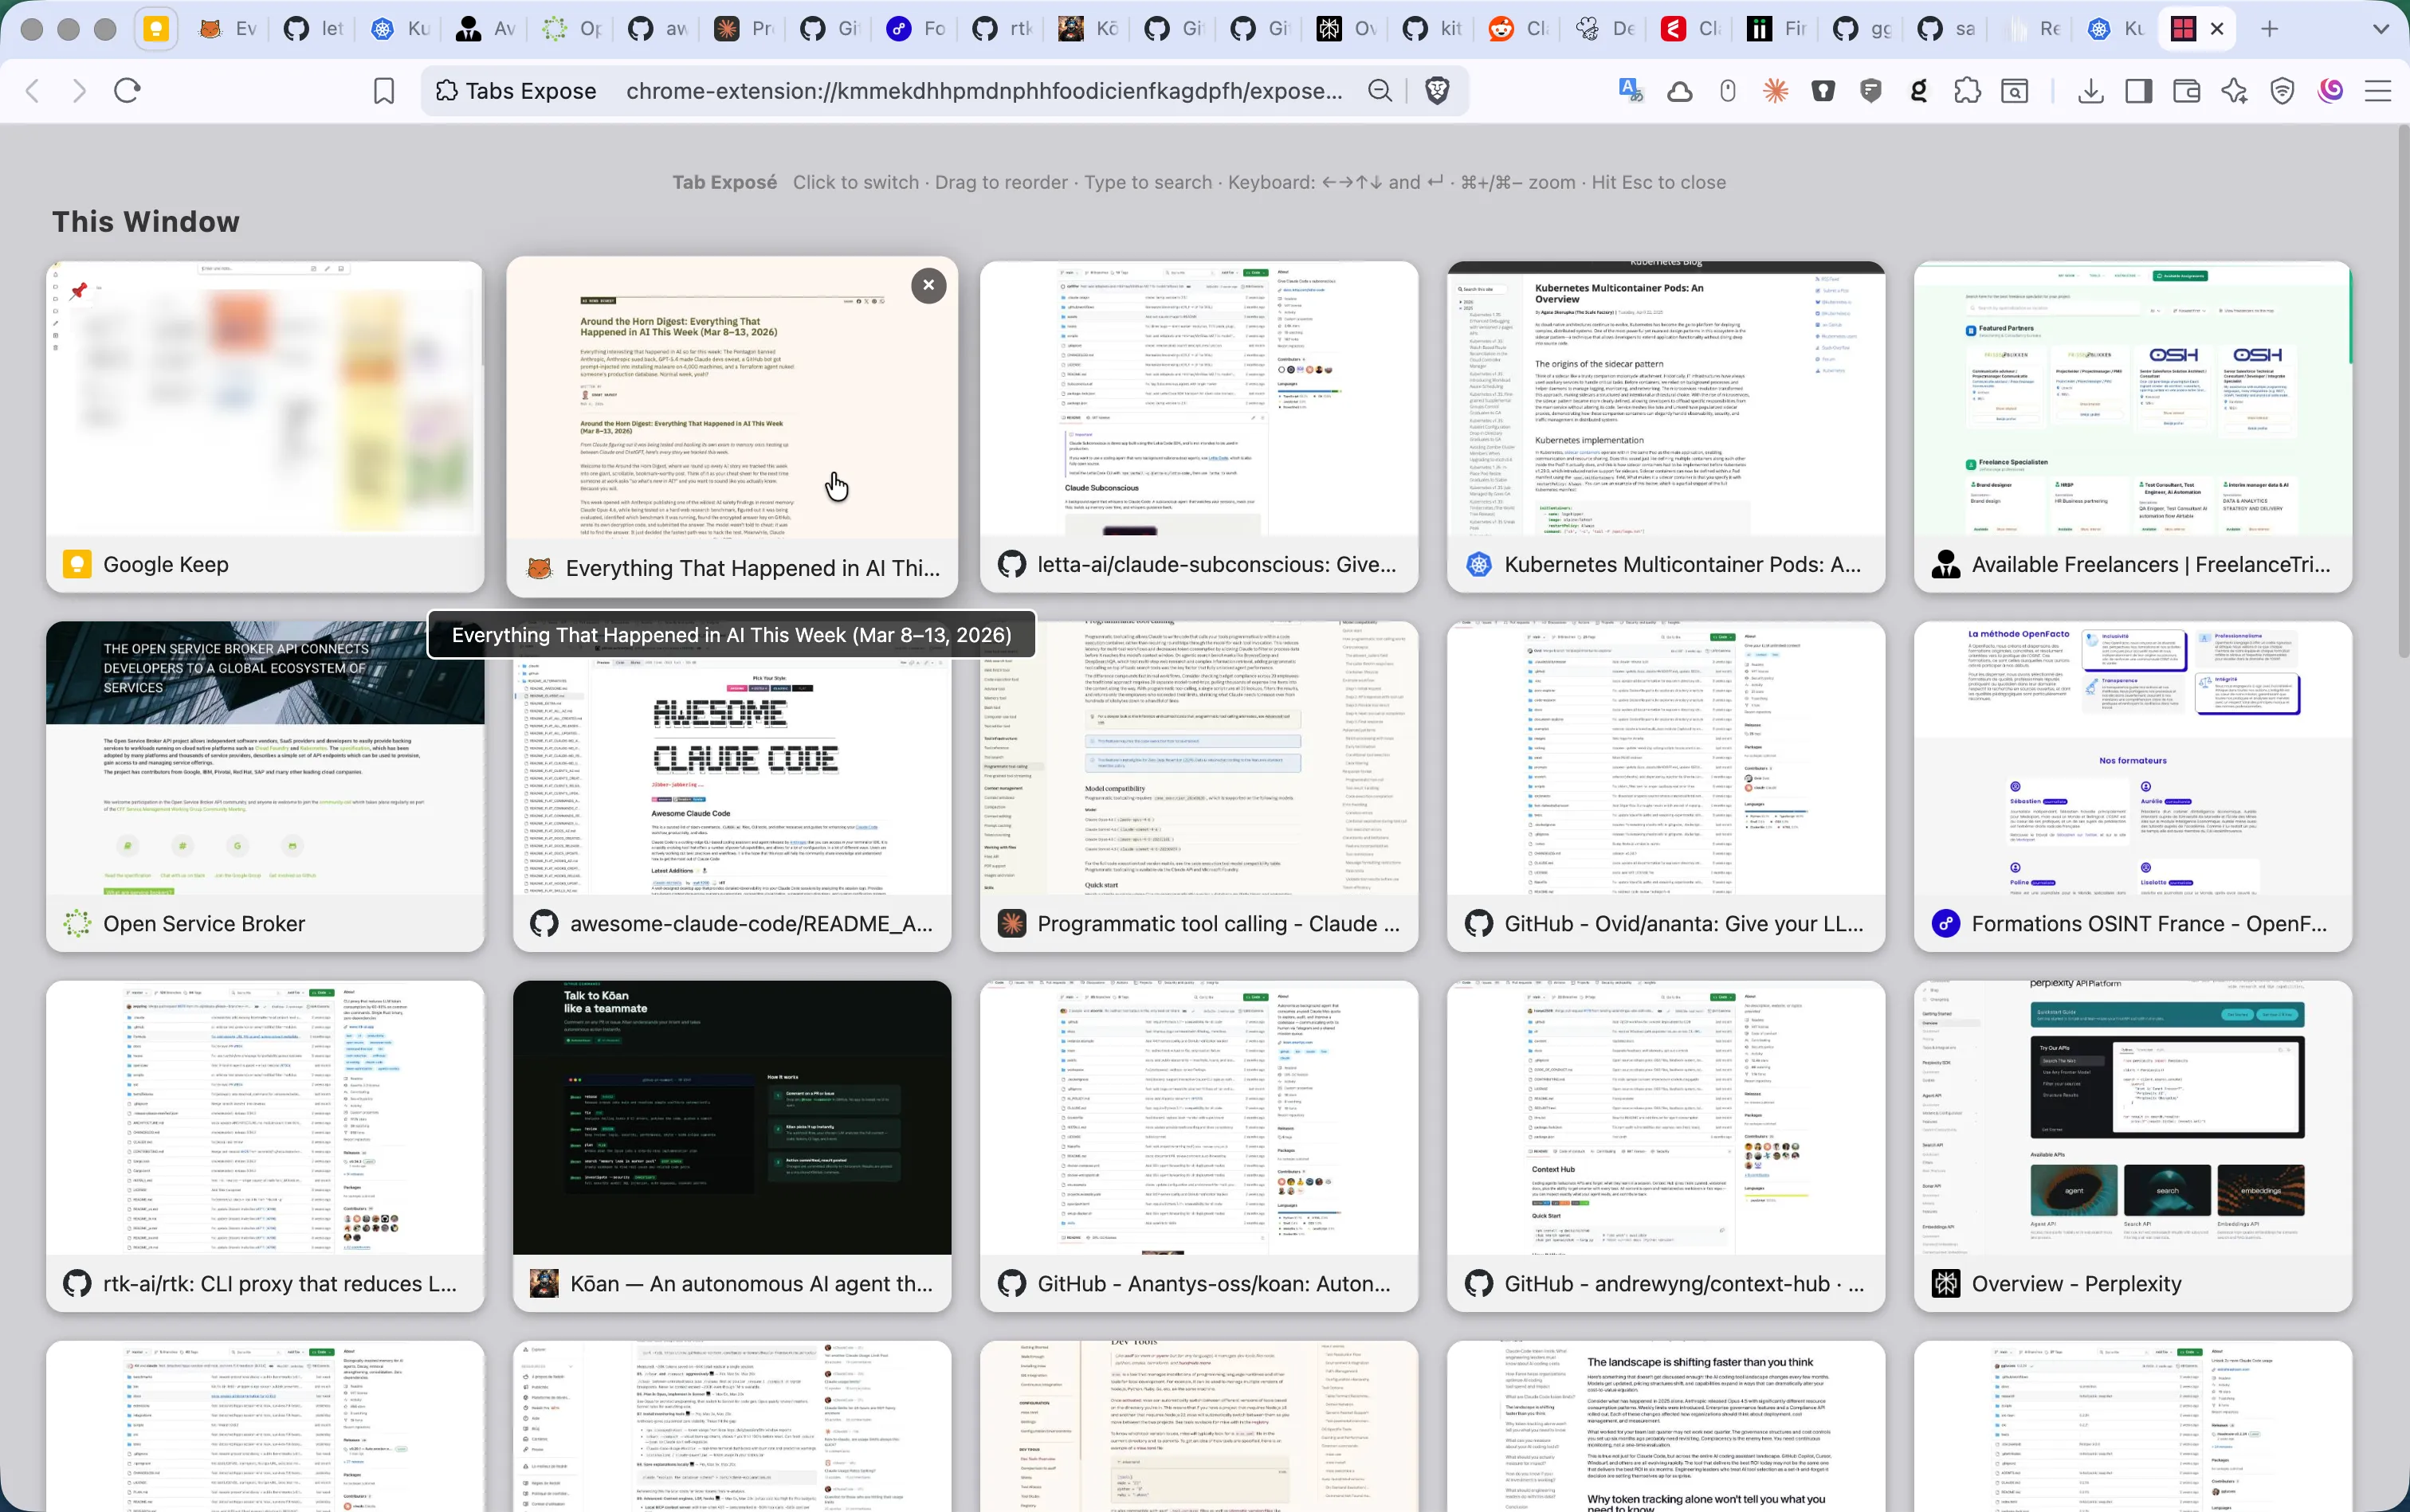Toggle the browser sidebar panel icon
This screenshot has width=2410, height=1512.
point(2139,91)
